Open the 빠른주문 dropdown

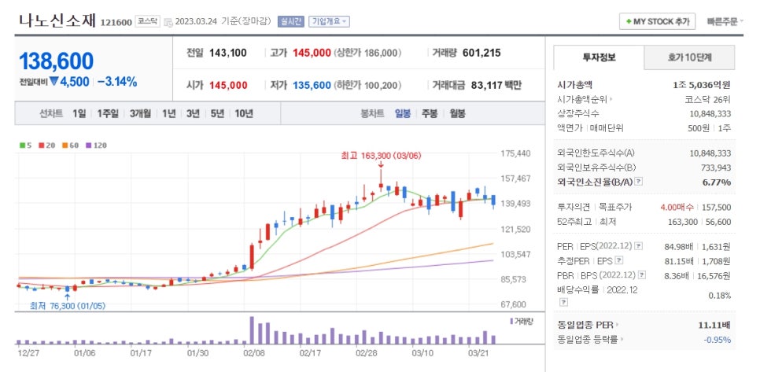pos(725,21)
